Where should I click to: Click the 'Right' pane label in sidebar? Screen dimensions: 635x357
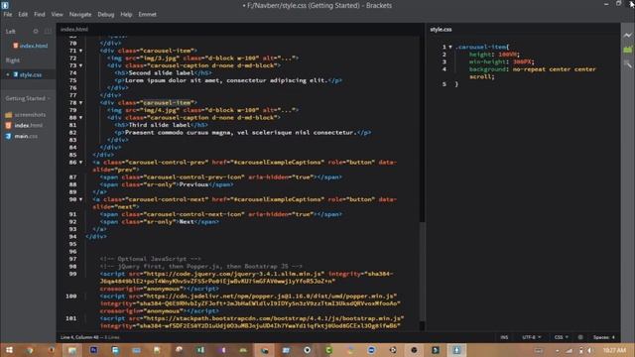coord(12,60)
